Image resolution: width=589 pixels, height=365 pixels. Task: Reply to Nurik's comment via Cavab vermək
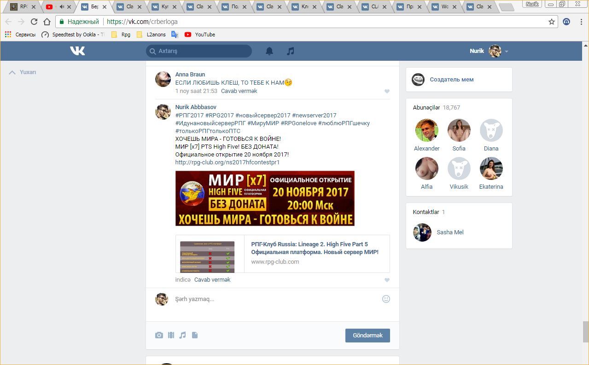coord(212,280)
